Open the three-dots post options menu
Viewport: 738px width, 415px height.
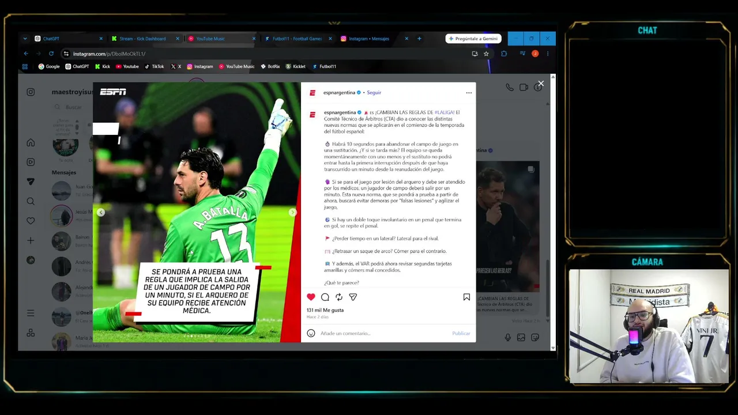pyautogui.click(x=469, y=92)
